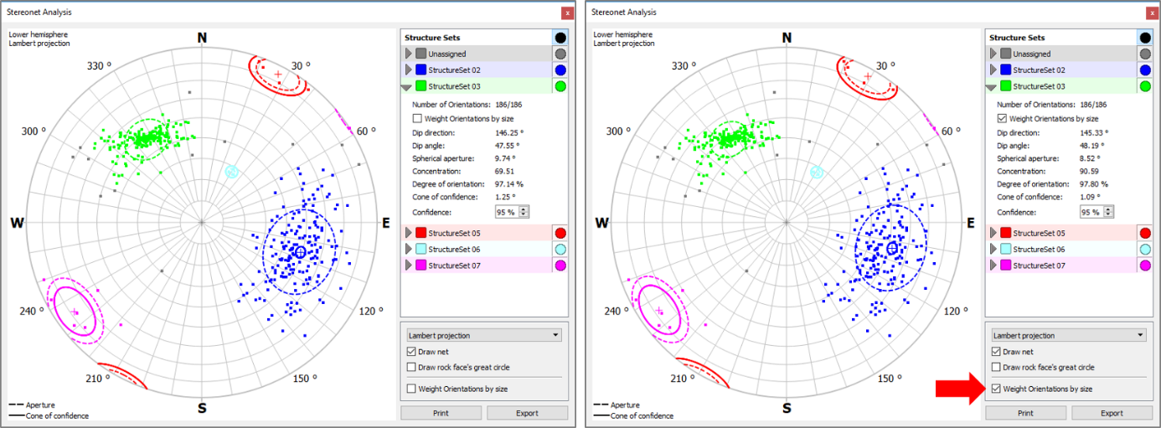1161x428 pixels.
Task: Click gray circle swatch of Unassigned, left window
Action: (x=560, y=54)
